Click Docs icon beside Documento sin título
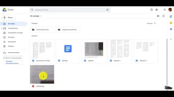The height and width of the screenshot is (97, 174). [x=33, y=61]
